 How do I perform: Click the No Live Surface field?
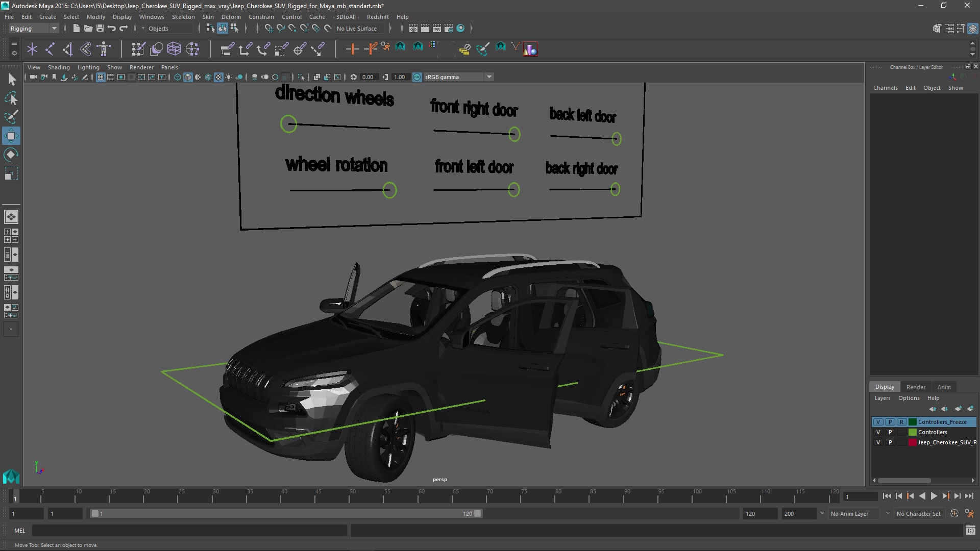point(360,29)
